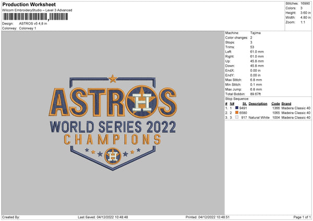Click 'Page 1 of 1' footer text
313x221 pixels.
[x=302, y=217]
